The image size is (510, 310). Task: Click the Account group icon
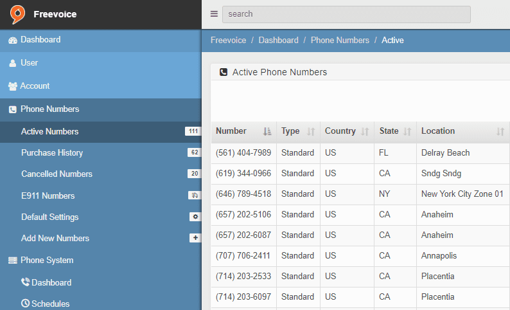tap(13, 86)
